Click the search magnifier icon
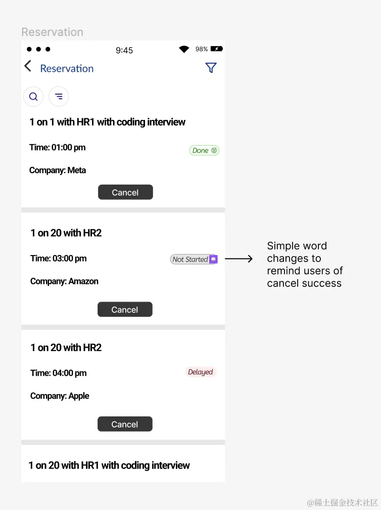Screen dimensions: 381x510 (x=33, y=97)
